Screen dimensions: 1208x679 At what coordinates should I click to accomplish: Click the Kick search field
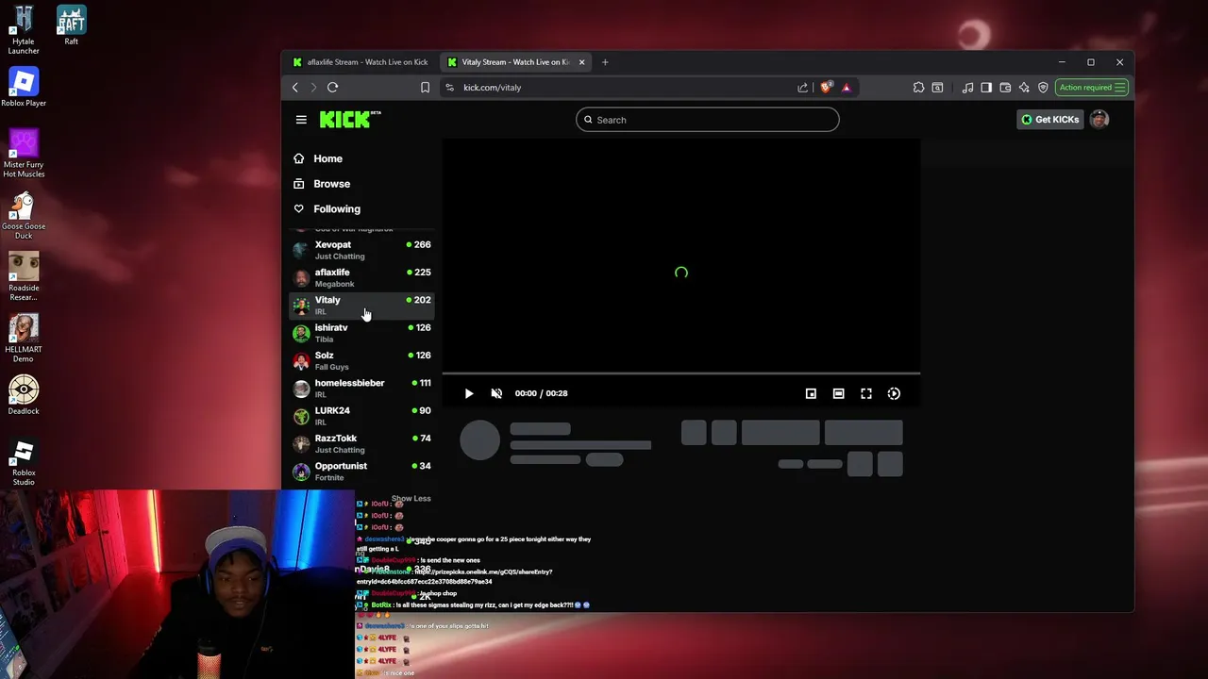tap(708, 120)
